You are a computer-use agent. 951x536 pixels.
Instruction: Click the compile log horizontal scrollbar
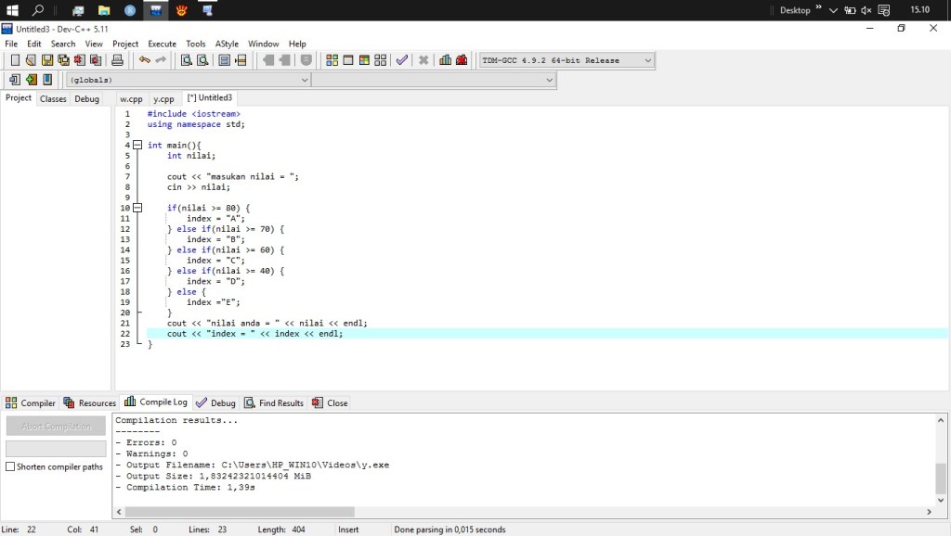click(x=240, y=512)
